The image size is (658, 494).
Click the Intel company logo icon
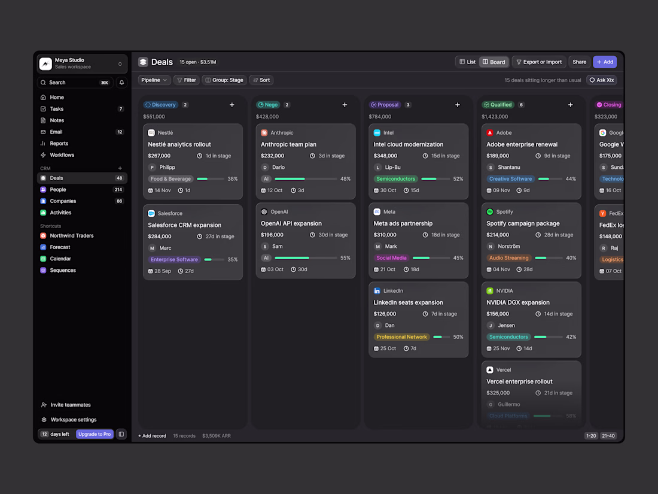(377, 133)
